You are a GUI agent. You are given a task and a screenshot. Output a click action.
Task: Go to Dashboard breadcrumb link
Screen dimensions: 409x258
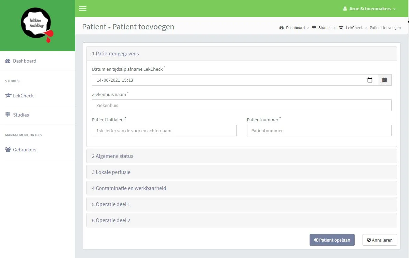coord(295,28)
